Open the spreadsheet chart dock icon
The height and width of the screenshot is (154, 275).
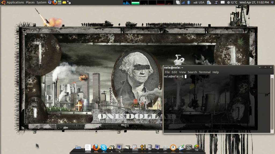point(135,148)
